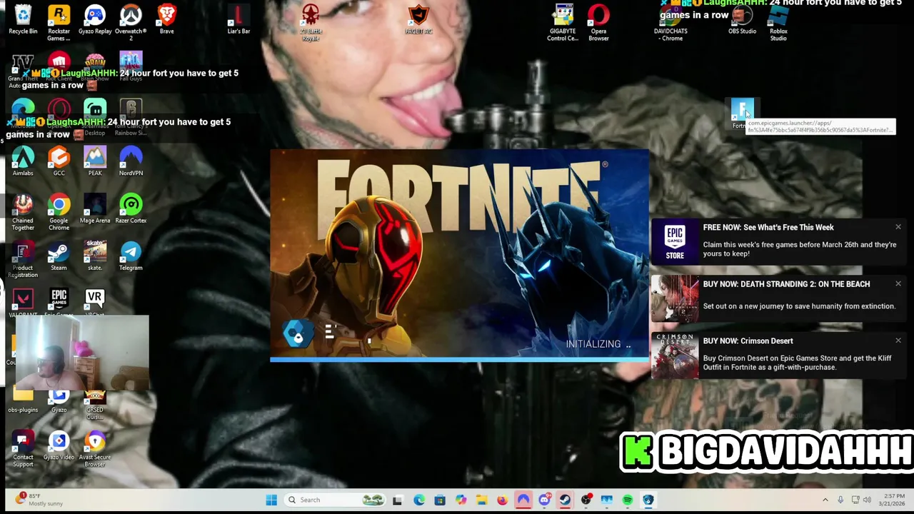Click the Death Stranding 2 thumbnail
This screenshot has width=914, height=514.
pos(675,298)
